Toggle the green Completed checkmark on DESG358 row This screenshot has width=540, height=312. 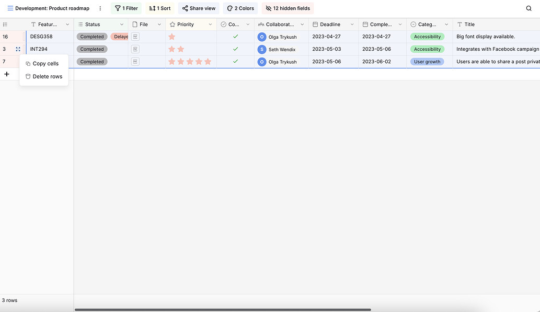[x=235, y=37]
